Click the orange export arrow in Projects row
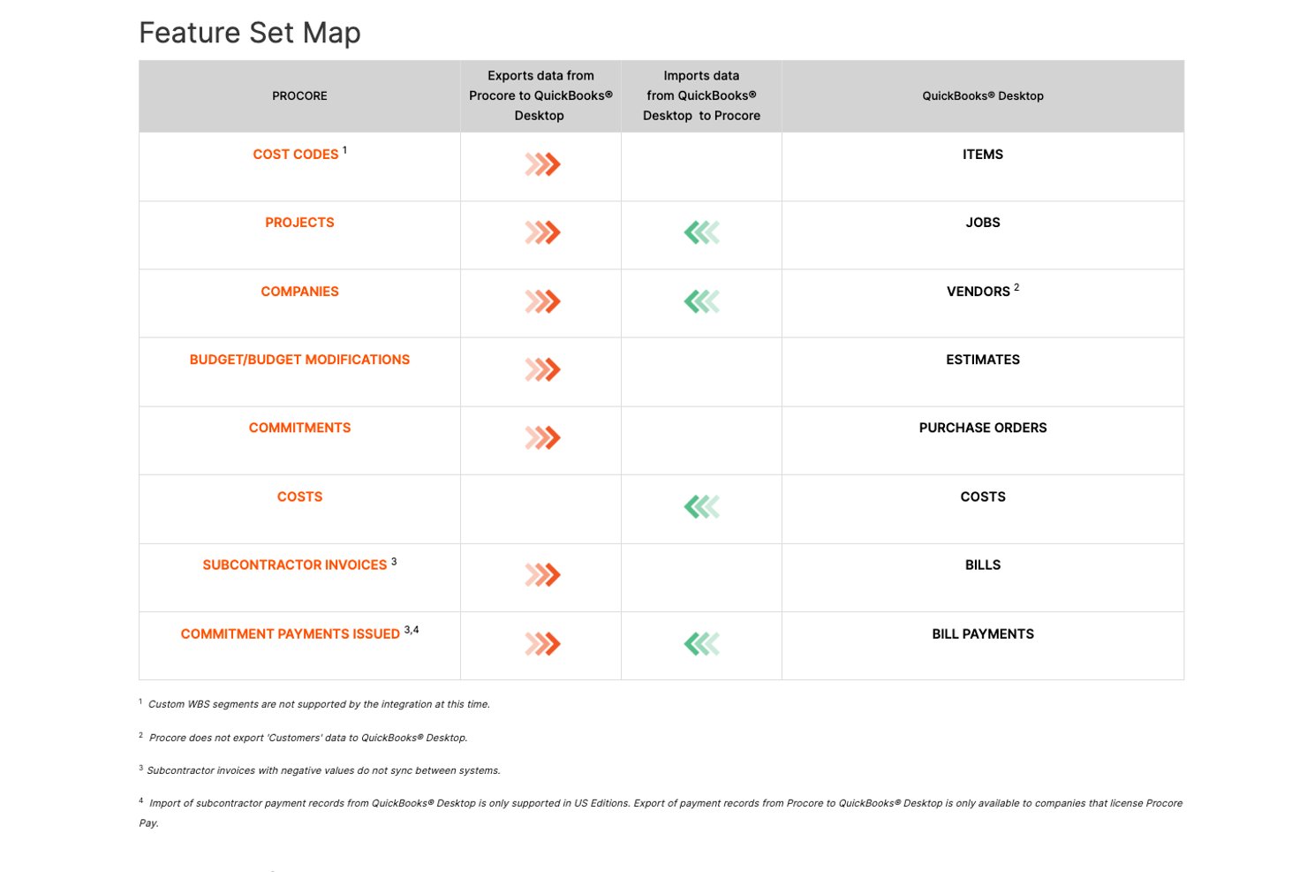Image resolution: width=1307 pixels, height=872 pixels. coord(542,232)
